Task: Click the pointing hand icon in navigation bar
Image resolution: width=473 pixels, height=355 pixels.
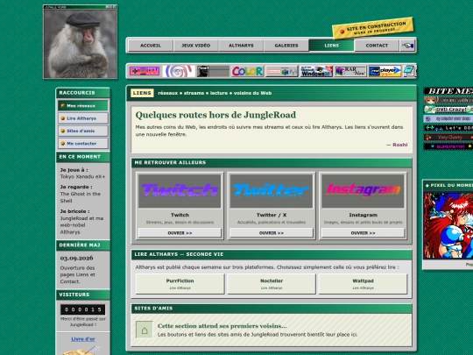Action: 407,46
